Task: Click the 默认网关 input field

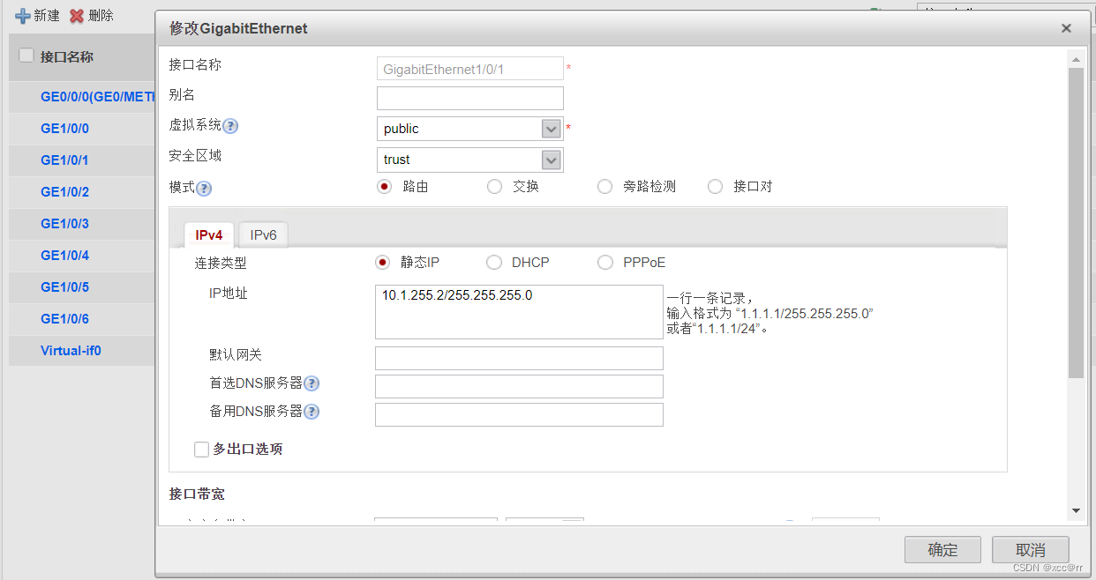Action: coord(519,358)
